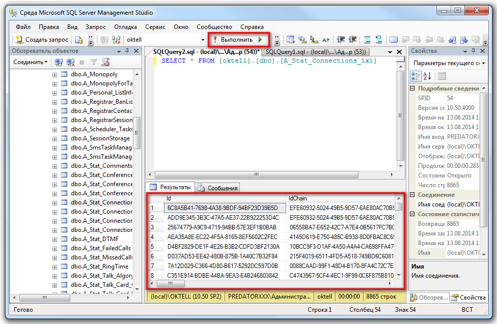Open the Соединить dropdown in Object Explorer
Screen dimensions: 497x324
(x=31, y=62)
